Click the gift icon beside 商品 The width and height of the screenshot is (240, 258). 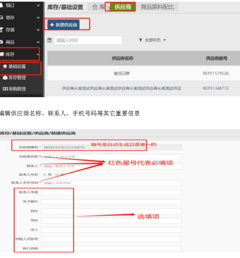pyautogui.click(x=1, y=42)
